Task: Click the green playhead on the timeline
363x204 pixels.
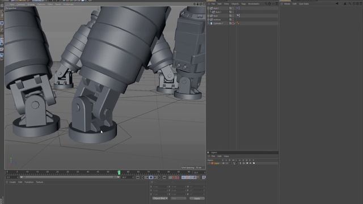Action: (119, 172)
